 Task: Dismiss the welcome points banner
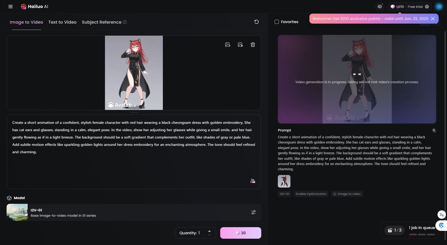[x=433, y=18]
